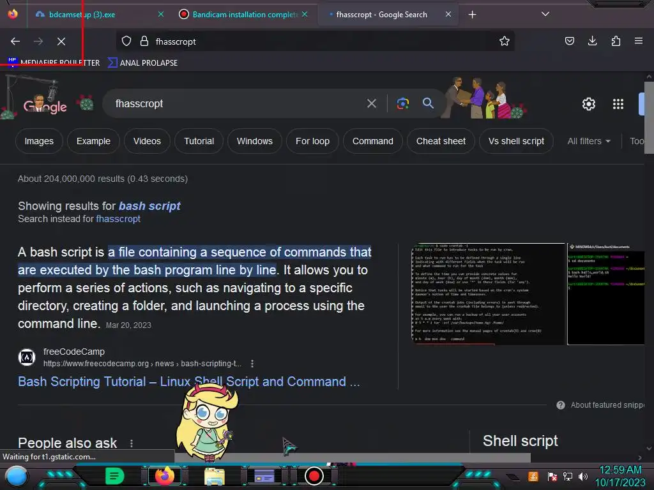Image resolution: width=654 pixels, height=490 pixels.
Task: Open Bash Scripting Tutorial result link
Action: [188, 382]
